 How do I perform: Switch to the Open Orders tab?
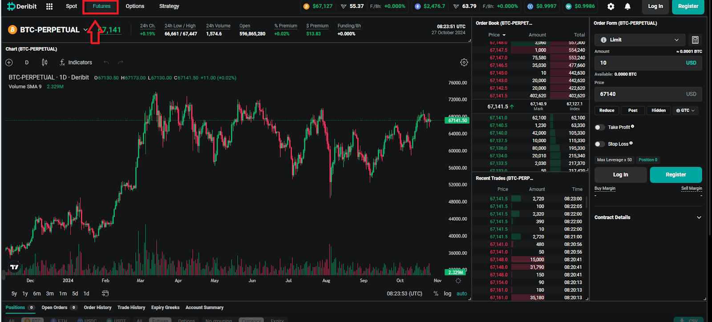(x=59, y=307)
